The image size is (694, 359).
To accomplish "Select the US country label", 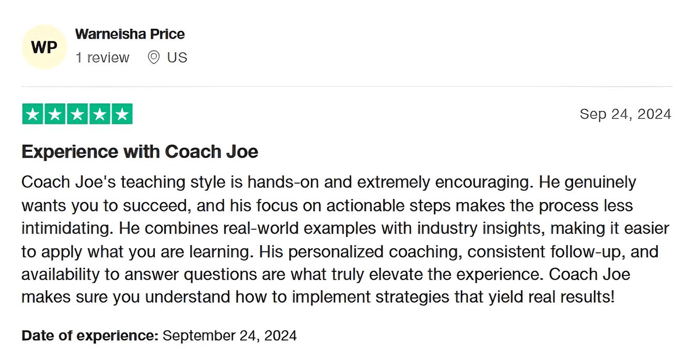I will pyautogui.click(x=177, y=57).
